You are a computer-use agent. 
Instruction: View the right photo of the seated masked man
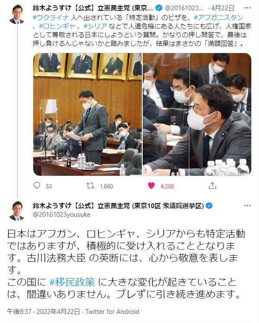[197, 114]
